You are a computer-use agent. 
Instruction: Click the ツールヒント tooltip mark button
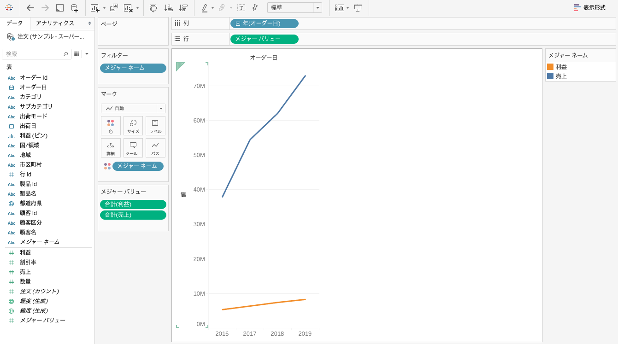(133, 148)
